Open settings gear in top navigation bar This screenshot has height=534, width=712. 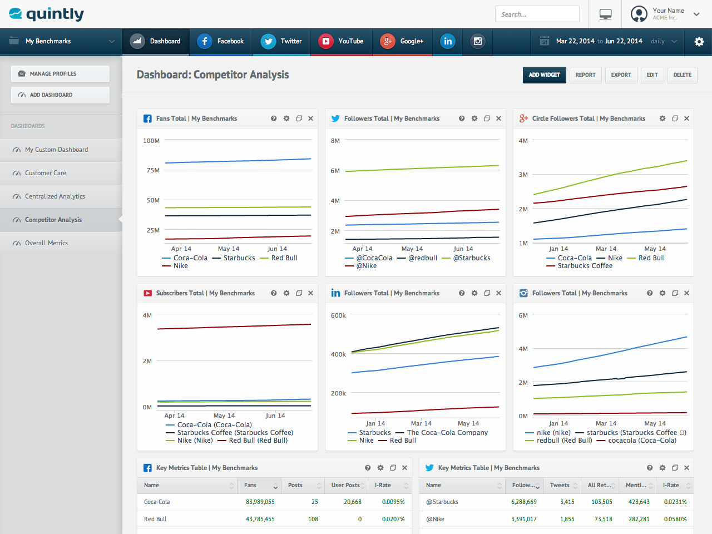(x=699, y=42)
